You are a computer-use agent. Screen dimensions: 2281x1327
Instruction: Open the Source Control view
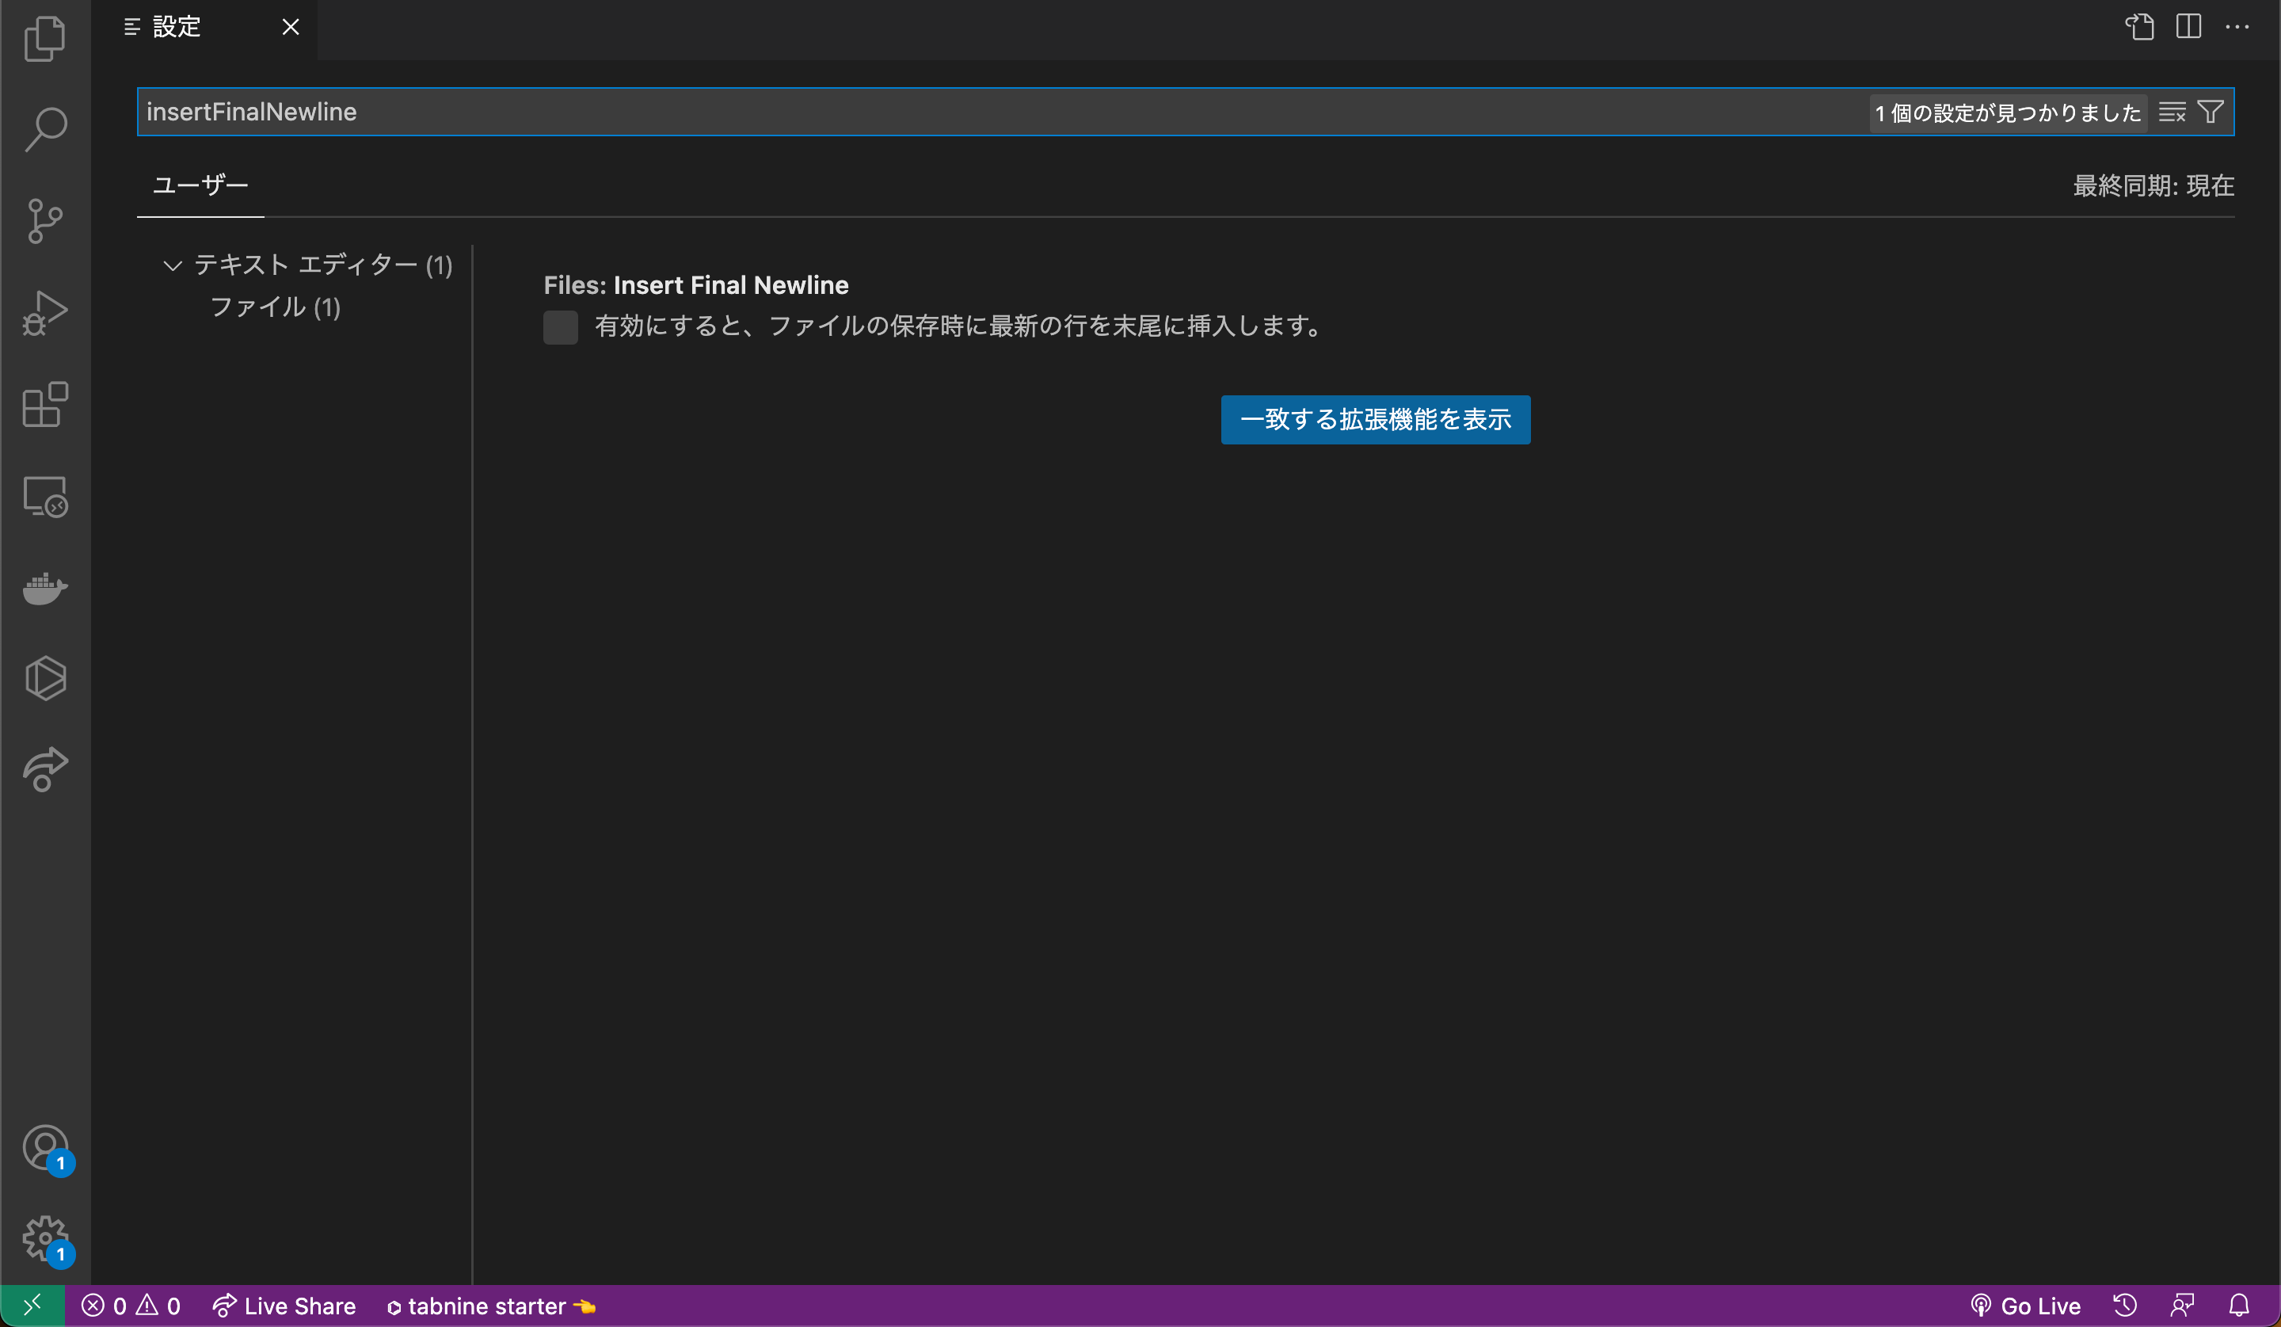coord(44,221)
